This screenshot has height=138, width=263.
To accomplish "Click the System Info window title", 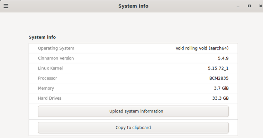I will (133, 6).
